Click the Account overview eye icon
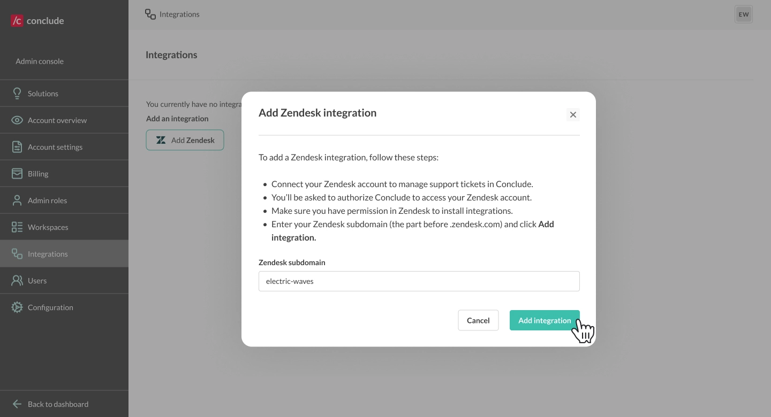 click(17, 120)
